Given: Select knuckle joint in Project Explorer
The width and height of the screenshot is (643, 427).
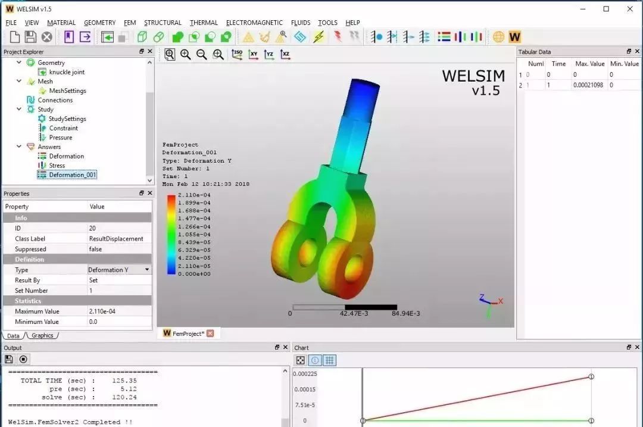Looking at the screenshot, I should coord(67,72).
